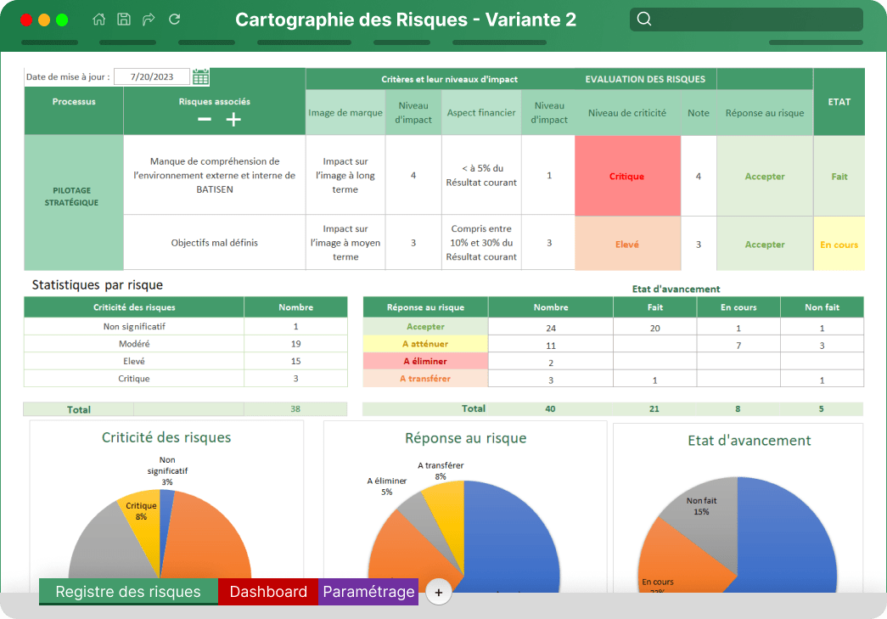Click the Home icon in title bar
The width and height of the screenshot is (887, 619).
pyautogui.click(x=99, y=20)
